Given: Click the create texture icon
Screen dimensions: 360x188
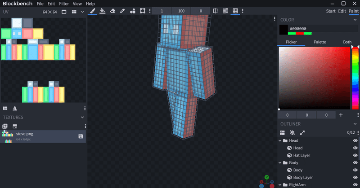Looking at the screenshot, I should [5, 126].
